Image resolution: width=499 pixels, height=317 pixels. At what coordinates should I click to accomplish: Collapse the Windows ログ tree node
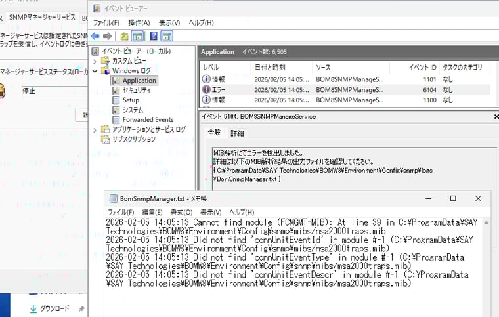point(95,71)
